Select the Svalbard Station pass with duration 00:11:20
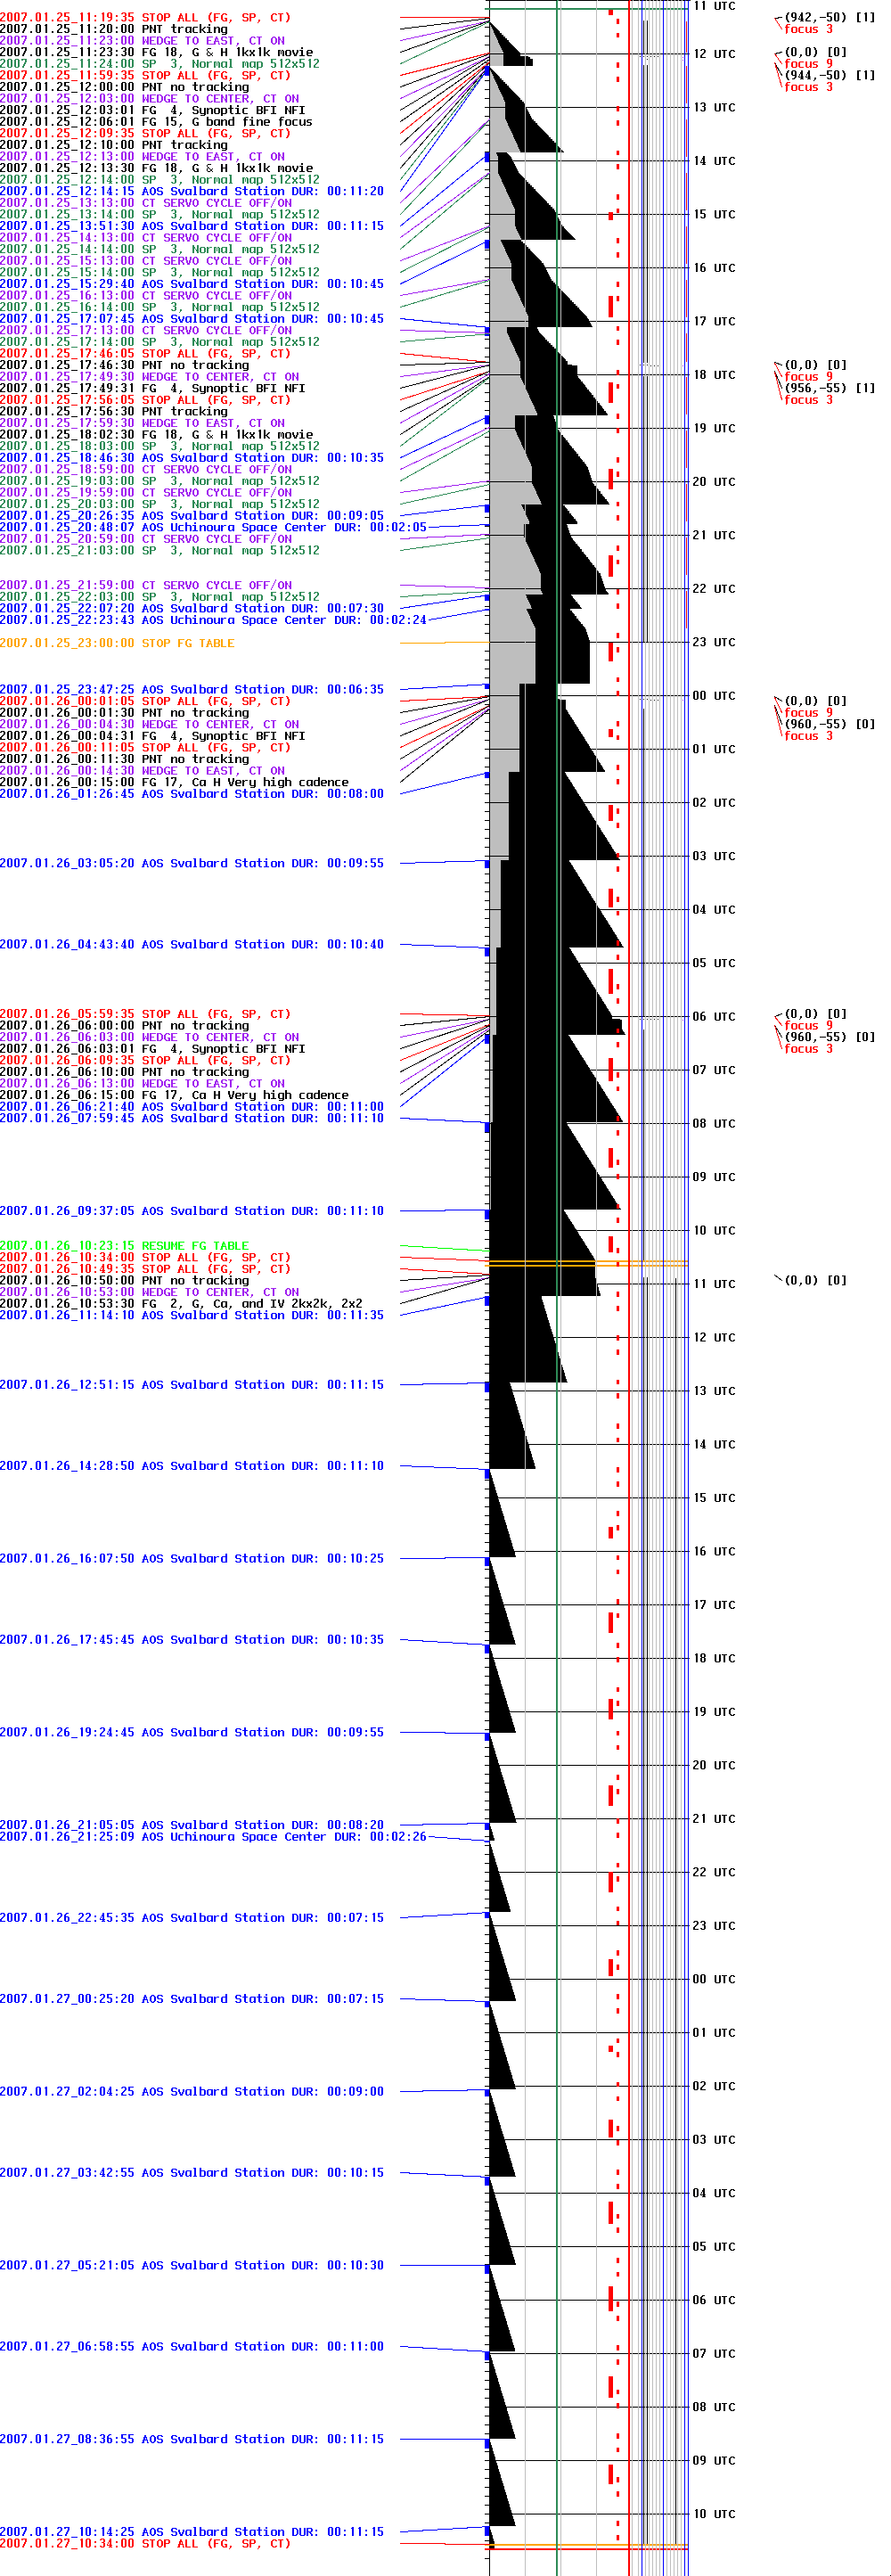 (x=191, y=191)
